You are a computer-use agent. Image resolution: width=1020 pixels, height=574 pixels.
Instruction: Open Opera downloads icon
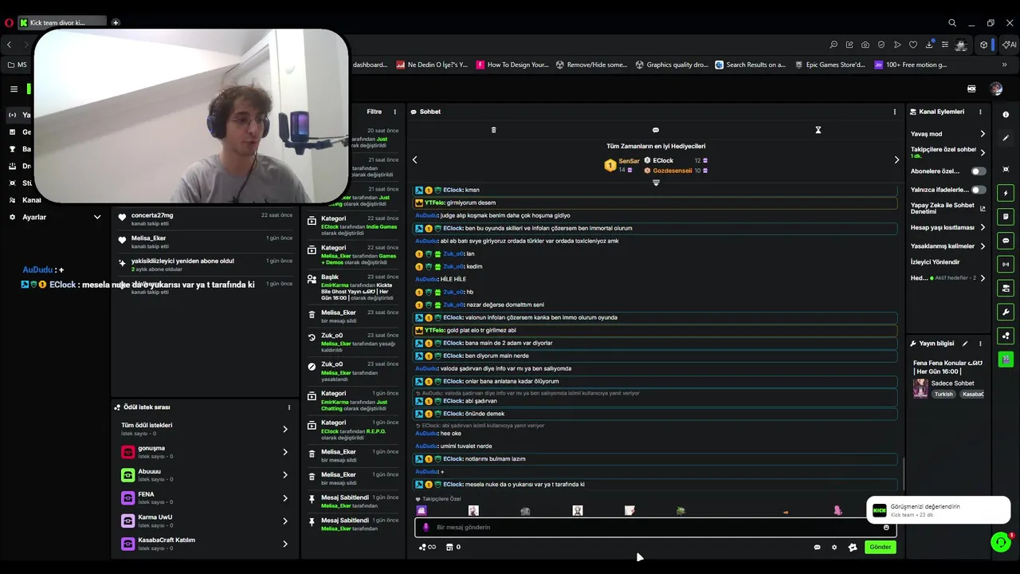929,45
